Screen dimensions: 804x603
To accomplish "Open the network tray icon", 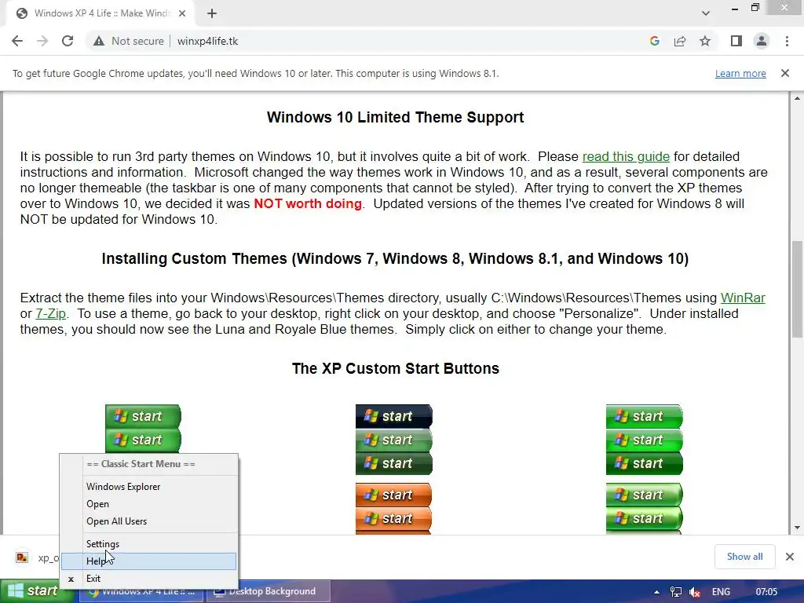I will (x=676, y=592).
